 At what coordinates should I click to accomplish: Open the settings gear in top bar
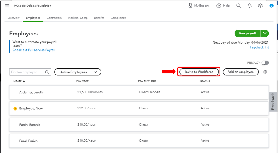coord(260,6)
